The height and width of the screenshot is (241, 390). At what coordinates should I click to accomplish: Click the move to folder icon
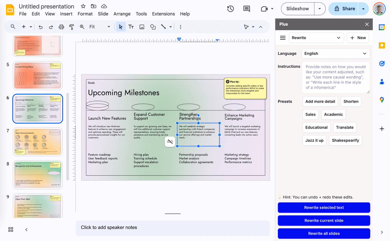[x=93, y=6]
